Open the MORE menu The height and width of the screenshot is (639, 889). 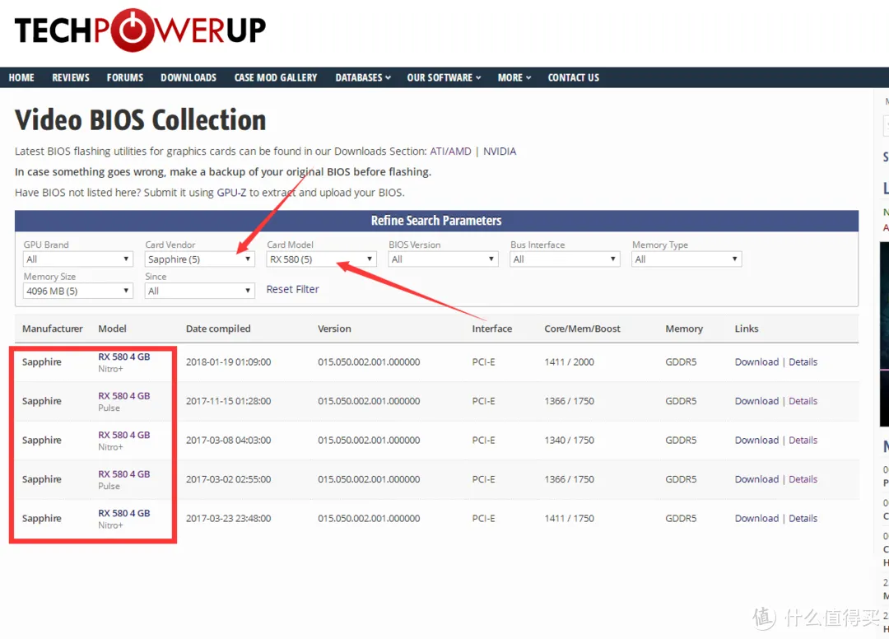pos(514,77)
